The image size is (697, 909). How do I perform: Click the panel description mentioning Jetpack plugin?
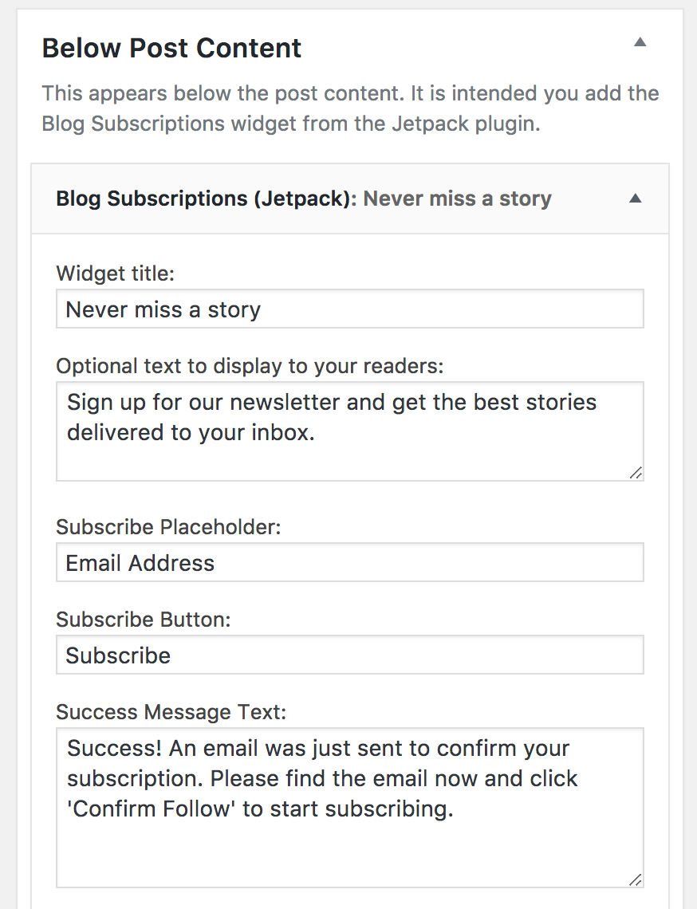pos(350,108)
